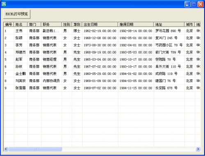
Task: Click hire date 1994-11-15 00:00:00
Action: (x=136, y=88)
